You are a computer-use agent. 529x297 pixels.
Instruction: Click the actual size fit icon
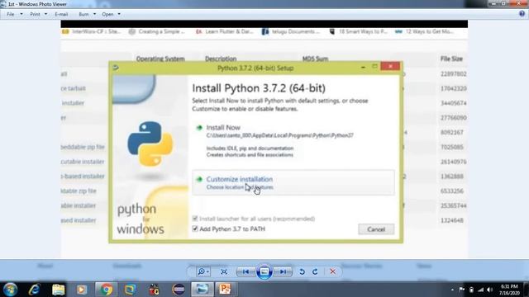(x=224, y=271)
